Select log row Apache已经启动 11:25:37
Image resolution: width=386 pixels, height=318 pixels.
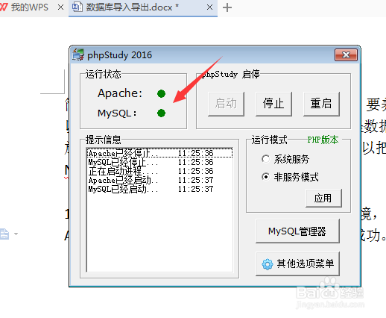pos(159,180)
